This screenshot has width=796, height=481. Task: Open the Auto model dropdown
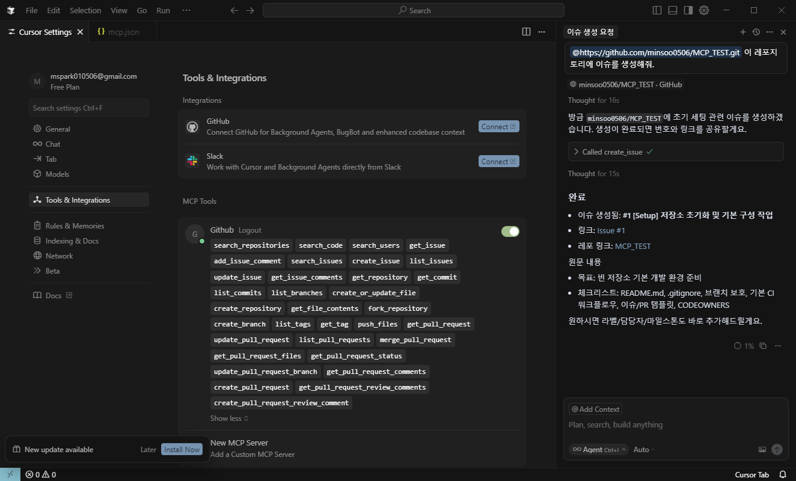point(644,449)
